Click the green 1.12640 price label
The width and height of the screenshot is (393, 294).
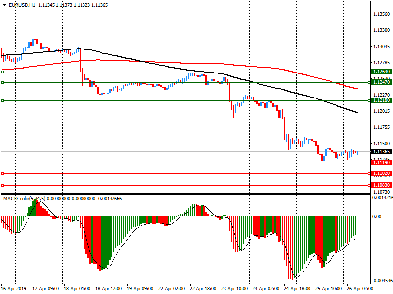[381, 72]
